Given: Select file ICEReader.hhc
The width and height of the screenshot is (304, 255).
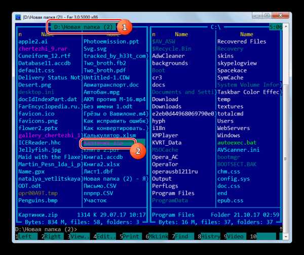Looking at the screenshot, I should pos(40,143).
